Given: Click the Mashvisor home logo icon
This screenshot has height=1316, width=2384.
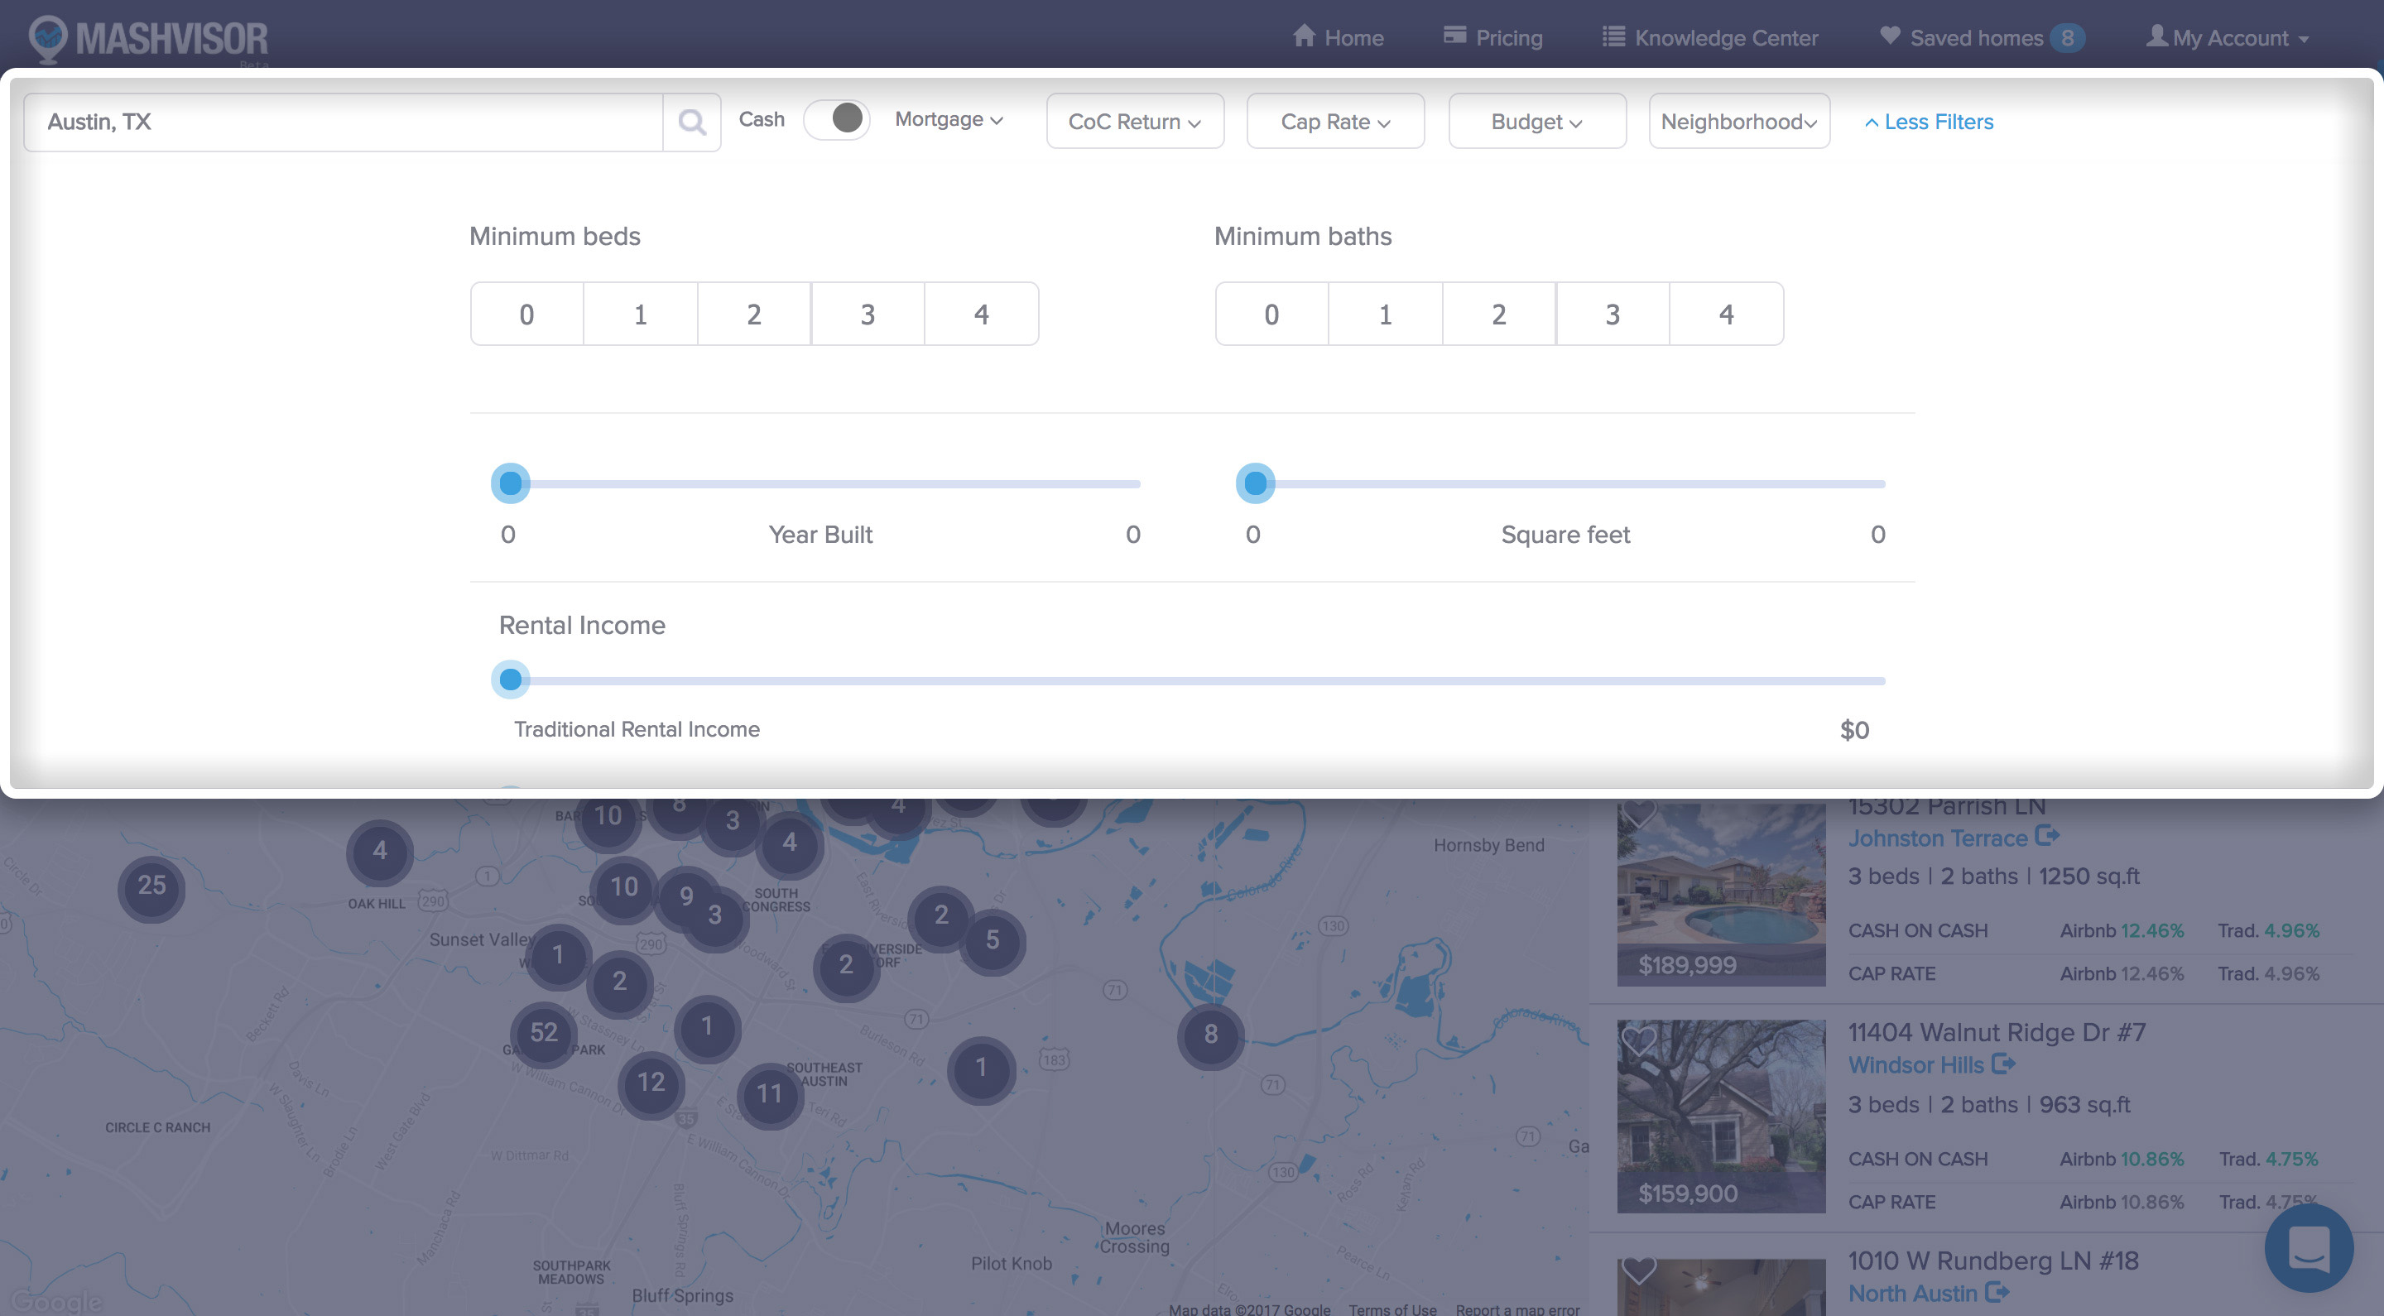Looking at the screenshot, I should 44,36.
